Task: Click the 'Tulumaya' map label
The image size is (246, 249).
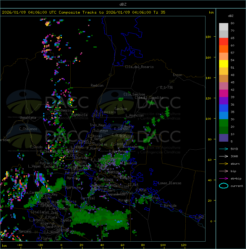Action: point(101,130)
